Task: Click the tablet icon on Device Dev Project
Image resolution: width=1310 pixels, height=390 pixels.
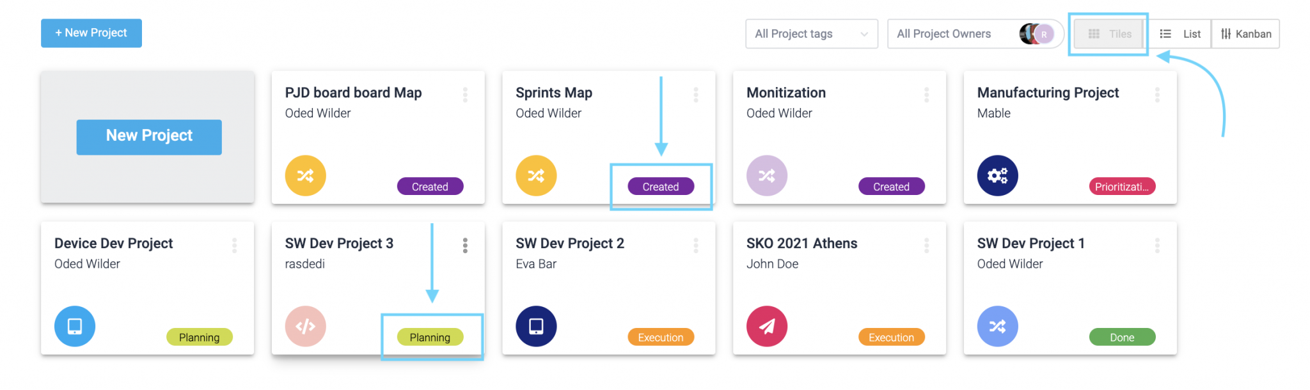Action: [x=75, y=327]
